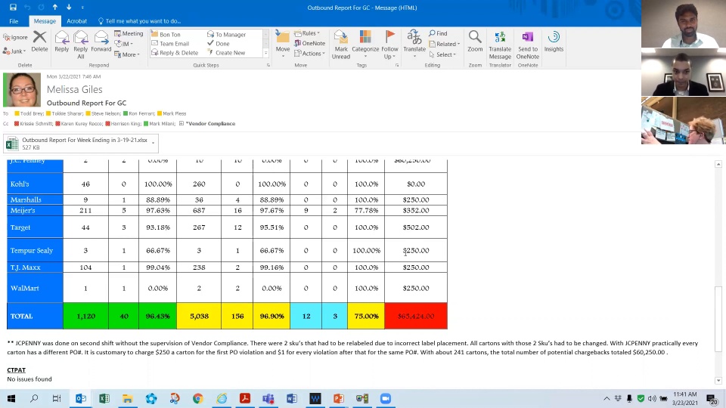Reply to Melissa Giles' email

61,42
